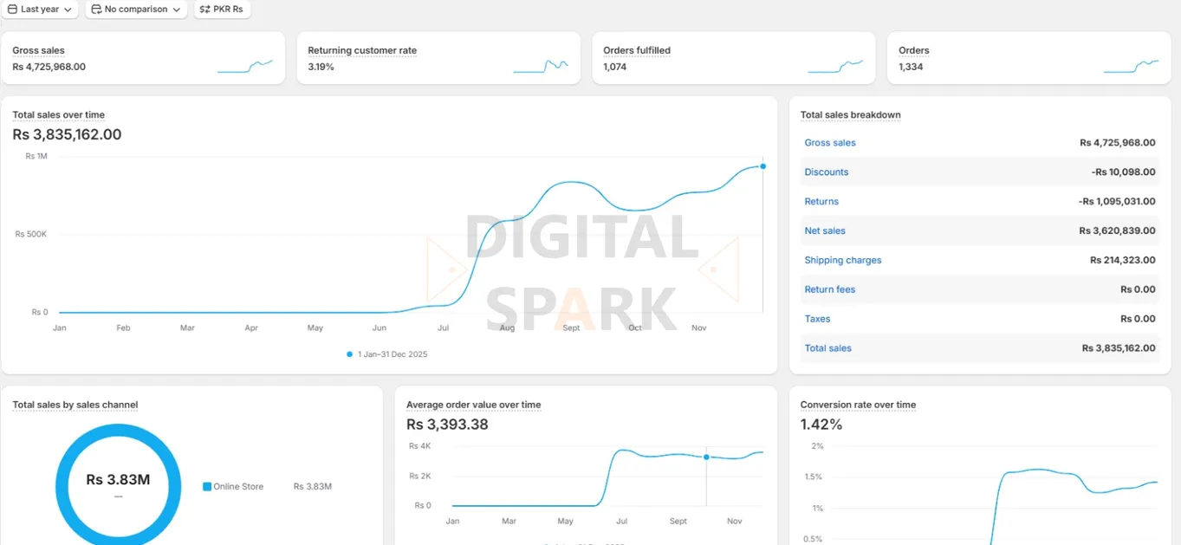Open the Net sales report link
This screenshot has width=1181, height=545.
coord(824,230)
